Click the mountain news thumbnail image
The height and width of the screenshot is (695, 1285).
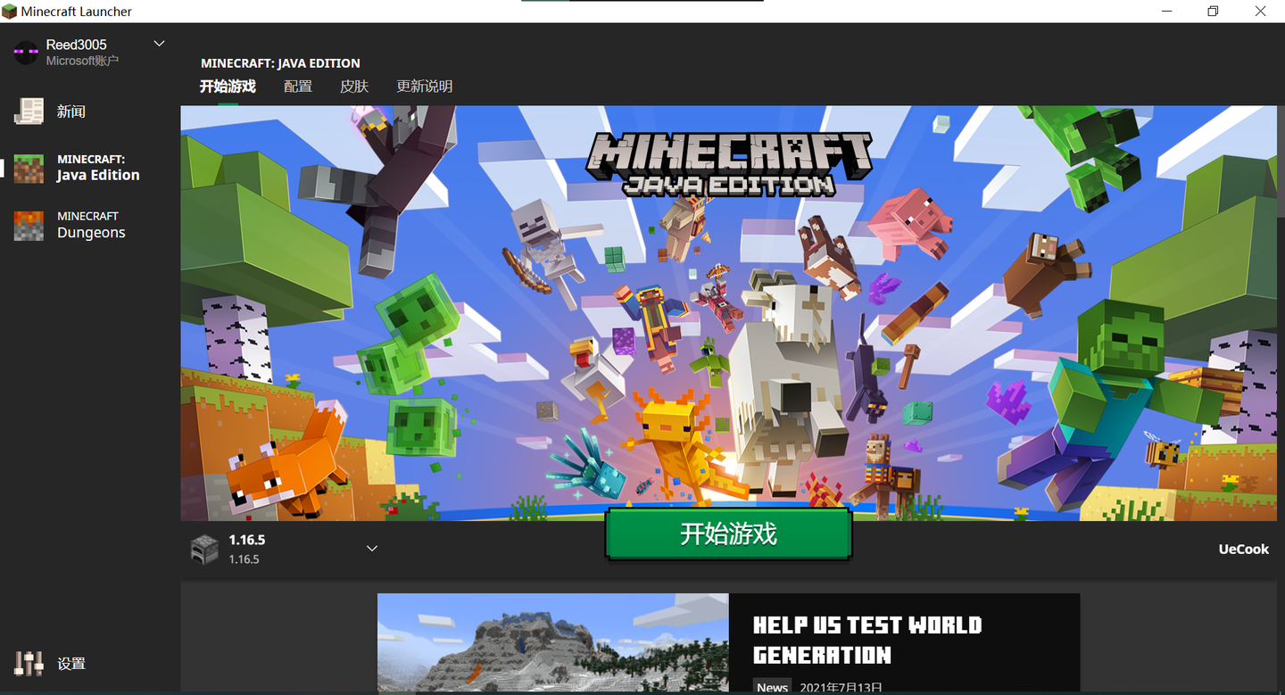pyautogui.click(x=553, y=643)
